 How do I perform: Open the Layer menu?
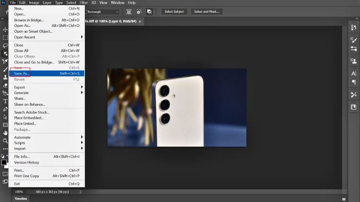tap(47, 3)
